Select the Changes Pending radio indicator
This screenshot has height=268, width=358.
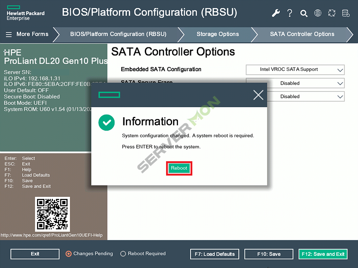pos(68,254)
